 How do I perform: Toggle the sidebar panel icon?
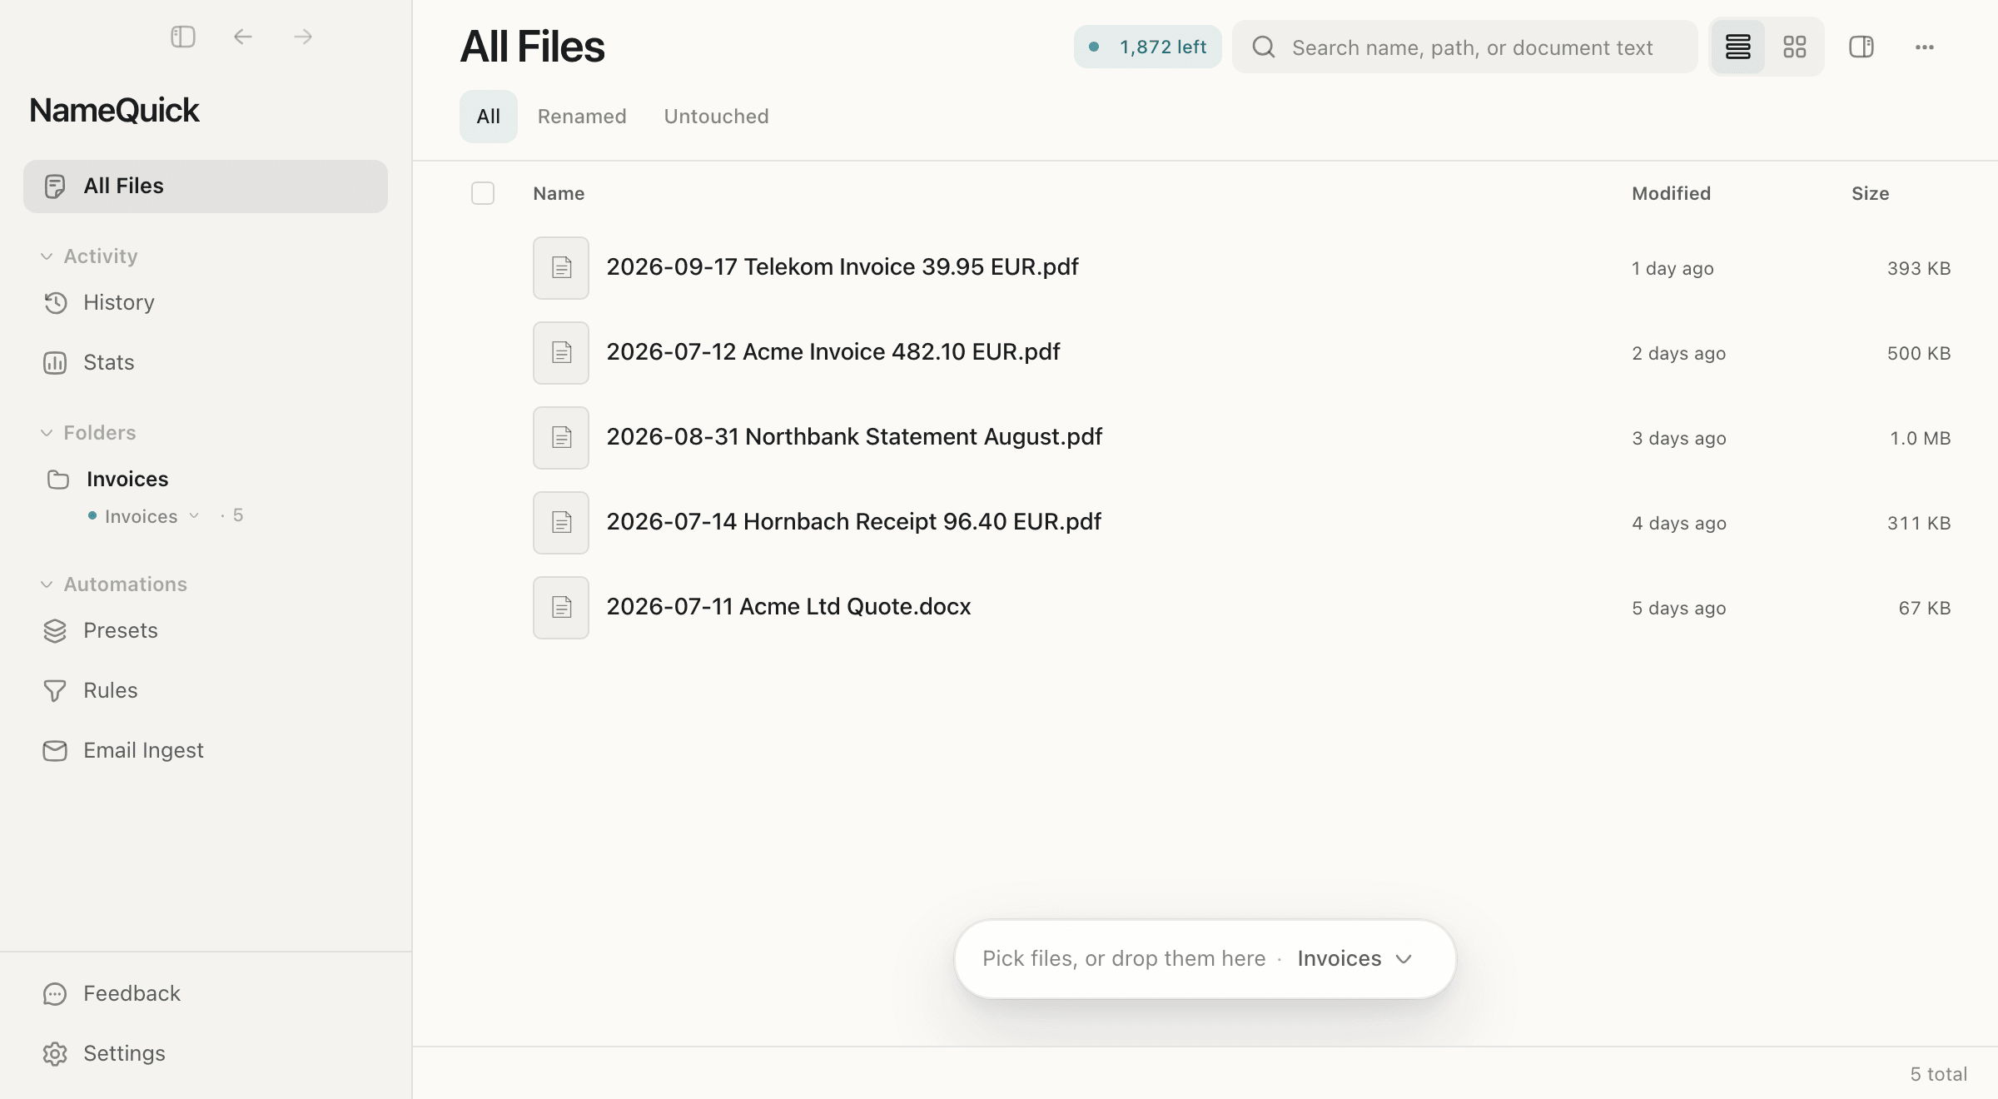point(183,37)
